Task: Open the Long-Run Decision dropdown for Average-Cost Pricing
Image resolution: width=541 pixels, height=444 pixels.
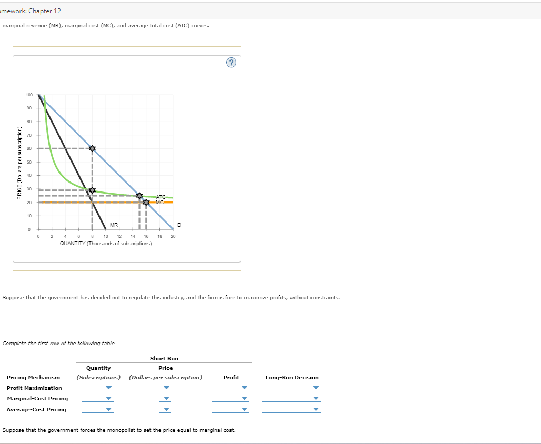Action: (x=316, y=410)
